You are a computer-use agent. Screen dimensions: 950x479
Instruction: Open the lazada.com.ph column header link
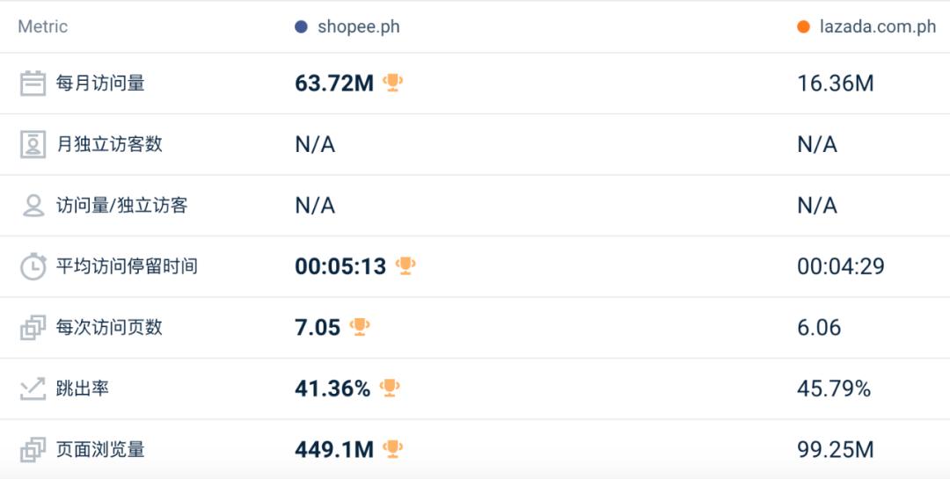(879, 26)
